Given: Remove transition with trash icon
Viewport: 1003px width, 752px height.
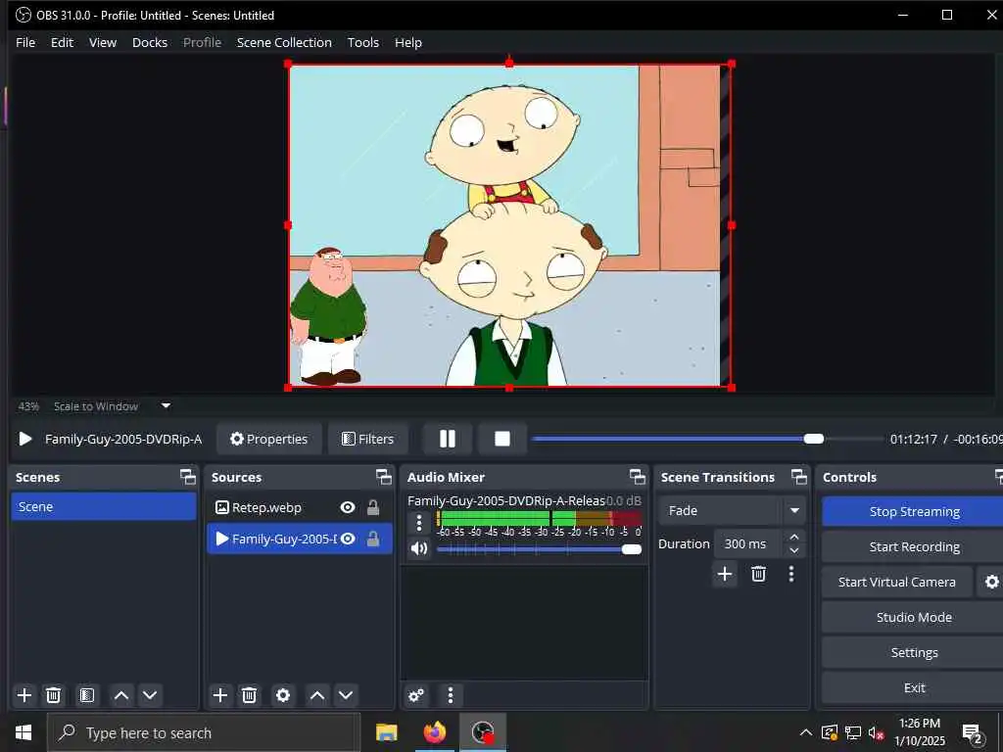Looking at the screenshot, I should [759, 574].
